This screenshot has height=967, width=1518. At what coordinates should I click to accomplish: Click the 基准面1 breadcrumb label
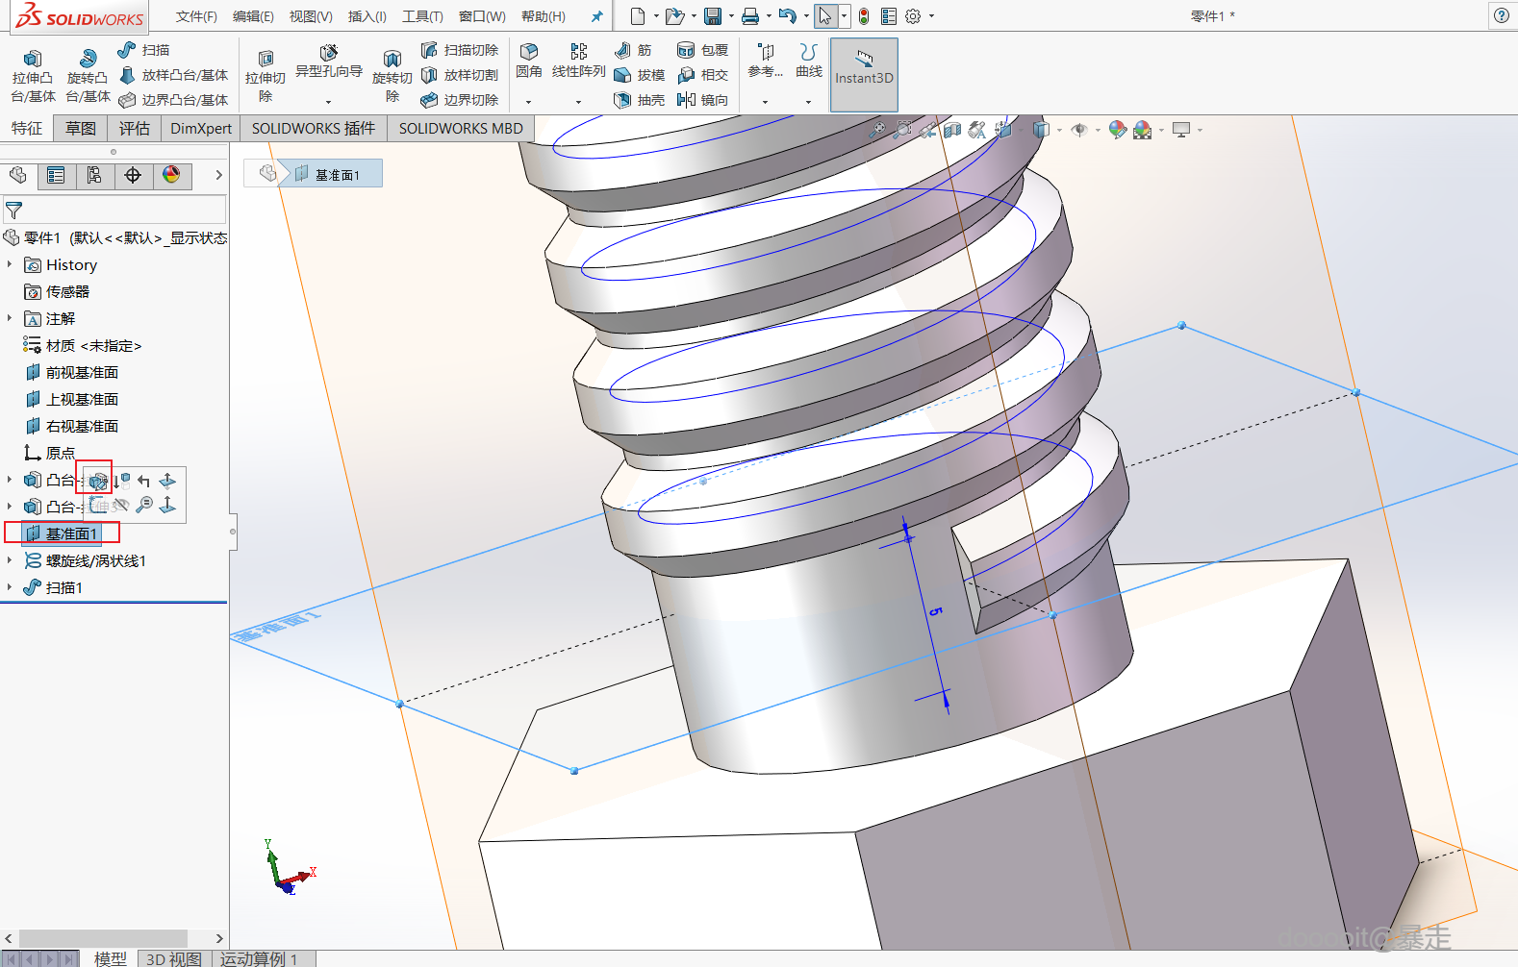tap(338, 175)
